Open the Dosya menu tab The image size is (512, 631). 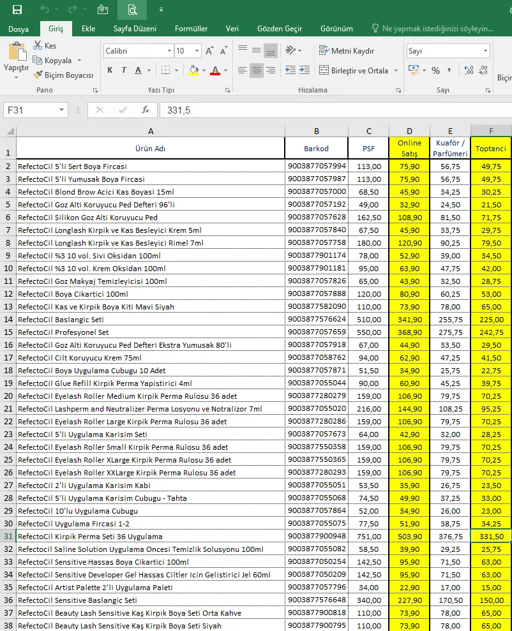(x=19, y=29)
